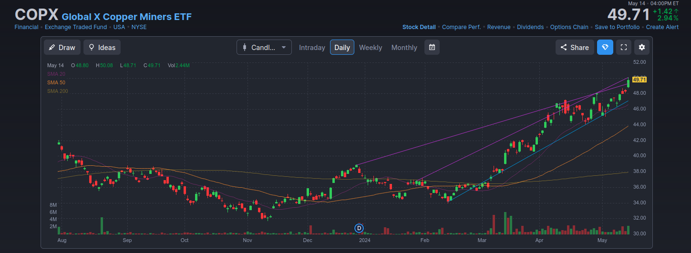Screen dimensions: 691x253
Task: Share this COPX chart
Action: click(x=574, y=48)
